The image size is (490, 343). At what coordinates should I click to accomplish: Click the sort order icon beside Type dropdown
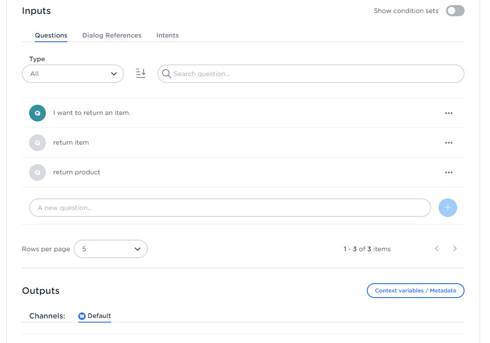[141, 73]
